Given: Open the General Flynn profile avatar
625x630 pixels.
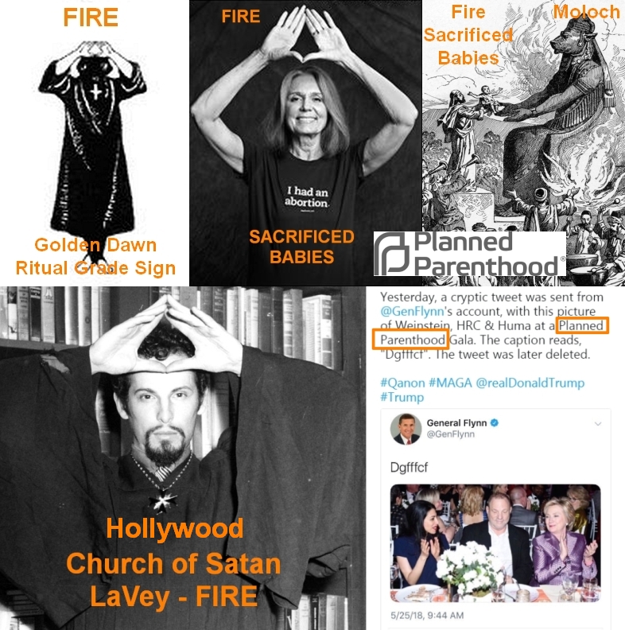Looking at the screenshot, I should click(406, 429).
